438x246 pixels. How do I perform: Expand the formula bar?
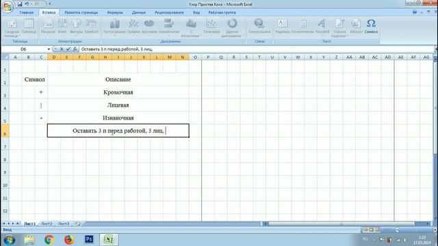point(436,49)
